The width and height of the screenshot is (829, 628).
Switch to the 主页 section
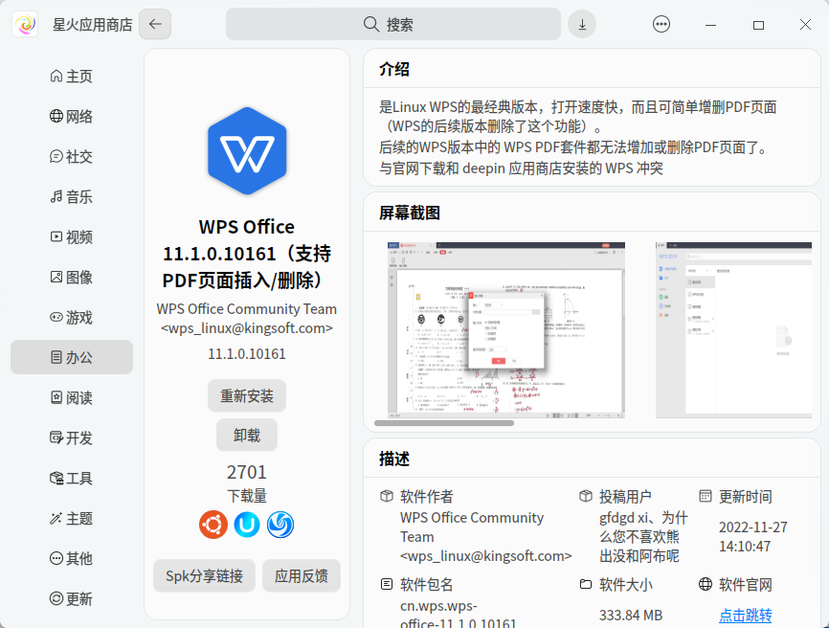pyautogui.click(x=71, y=76)
